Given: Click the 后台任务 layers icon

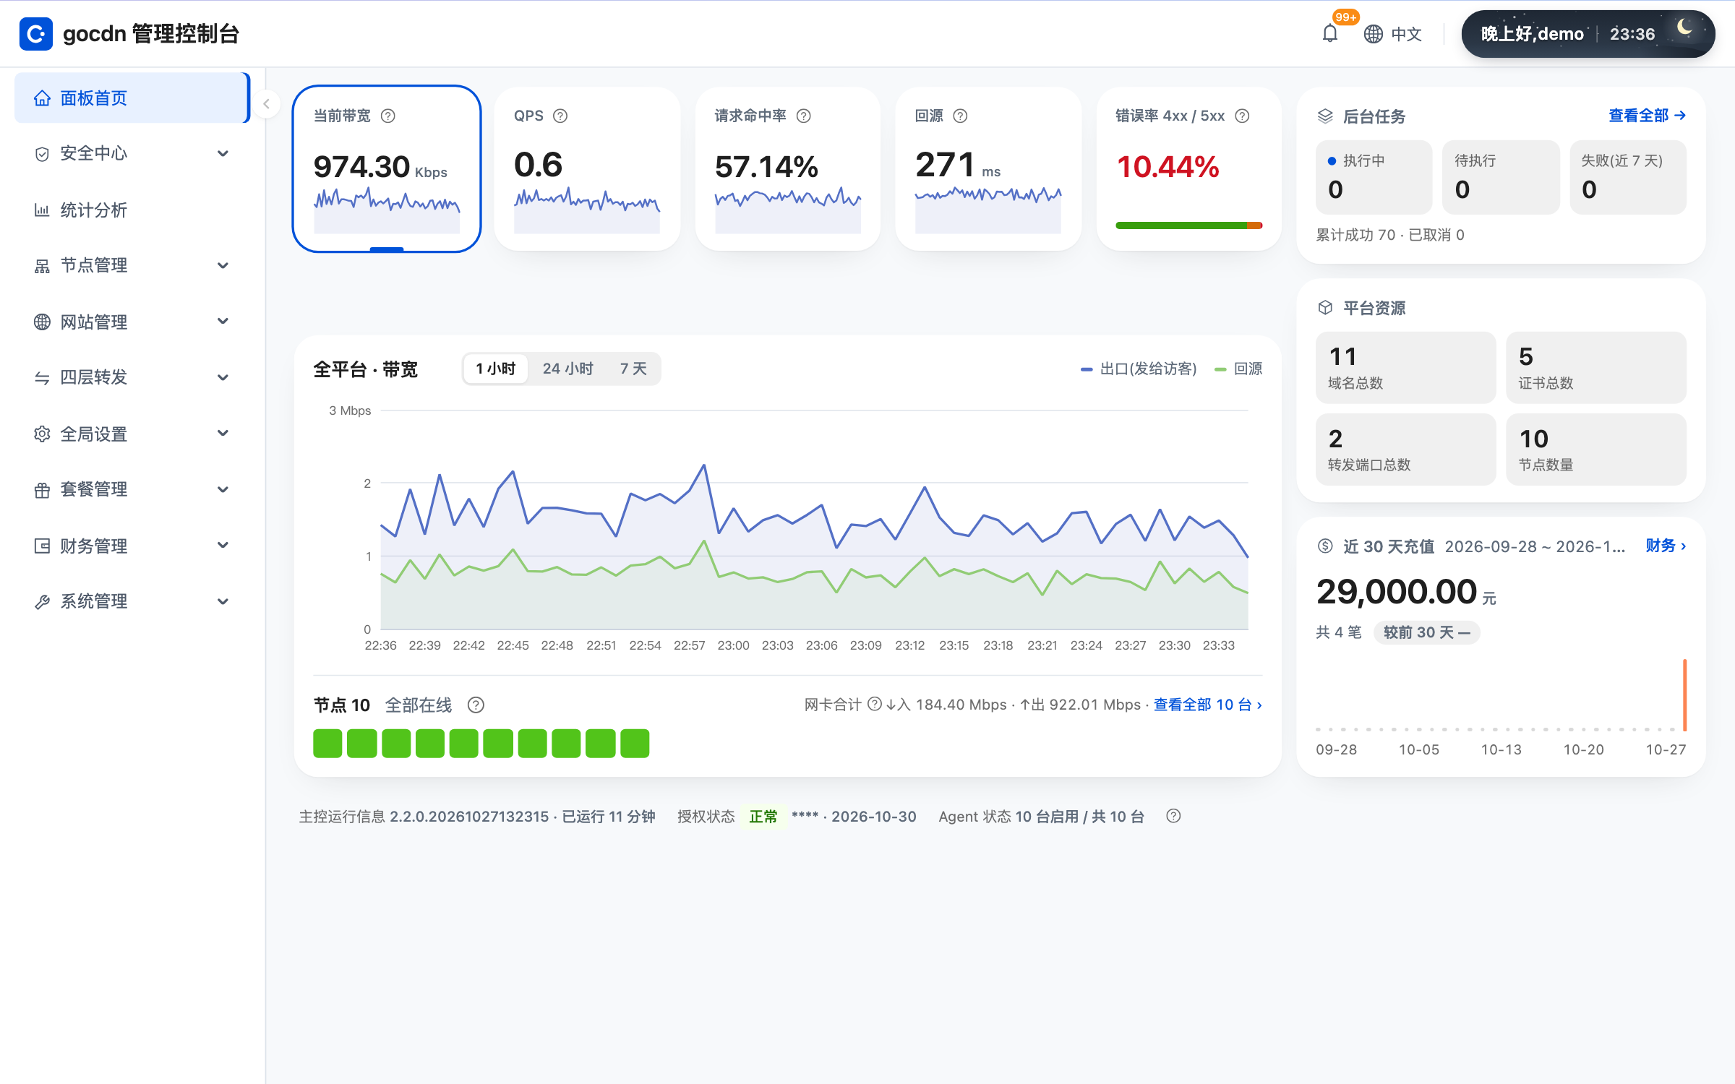Looking at the screenshot, I should 1325,116.
